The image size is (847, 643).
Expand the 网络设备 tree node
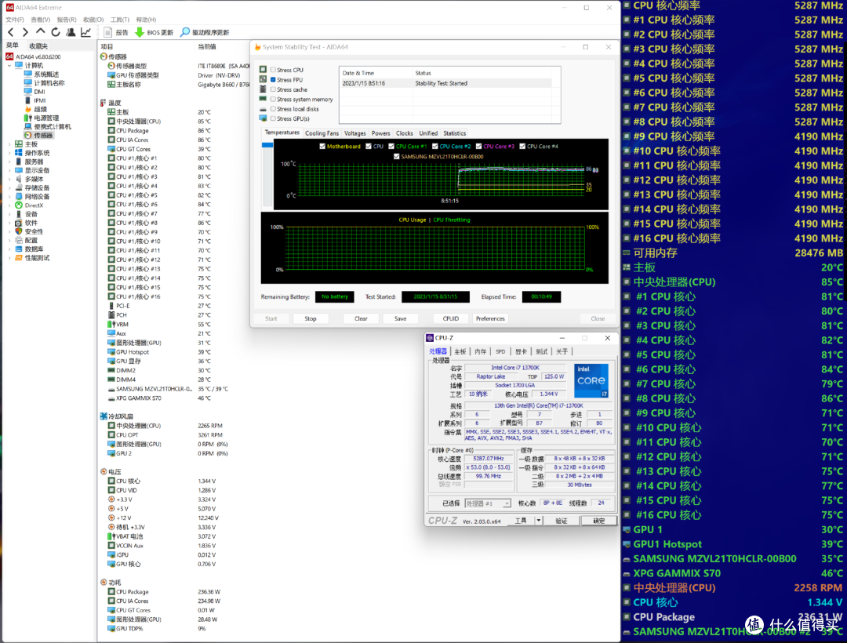coord(9,197)
